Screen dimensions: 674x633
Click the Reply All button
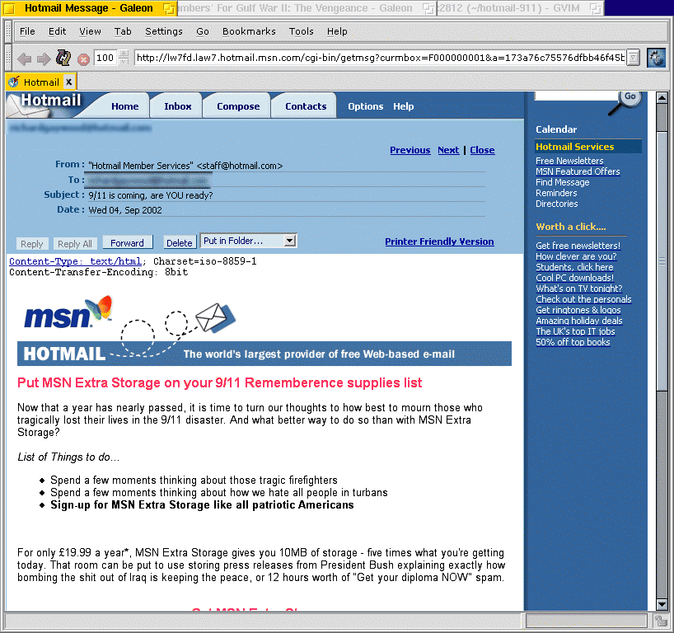[75, 244]
